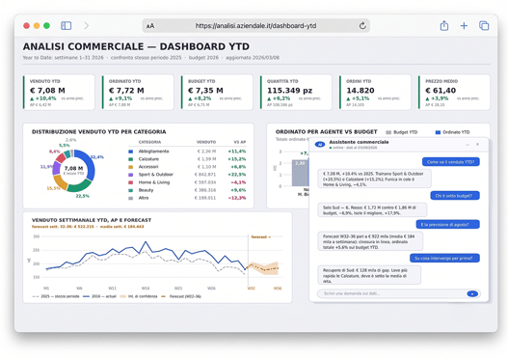The width and height of the screenshot is (508, 359).
Task: Open the BUDGET YTD KPI card
Action: (x=217, y=93)
